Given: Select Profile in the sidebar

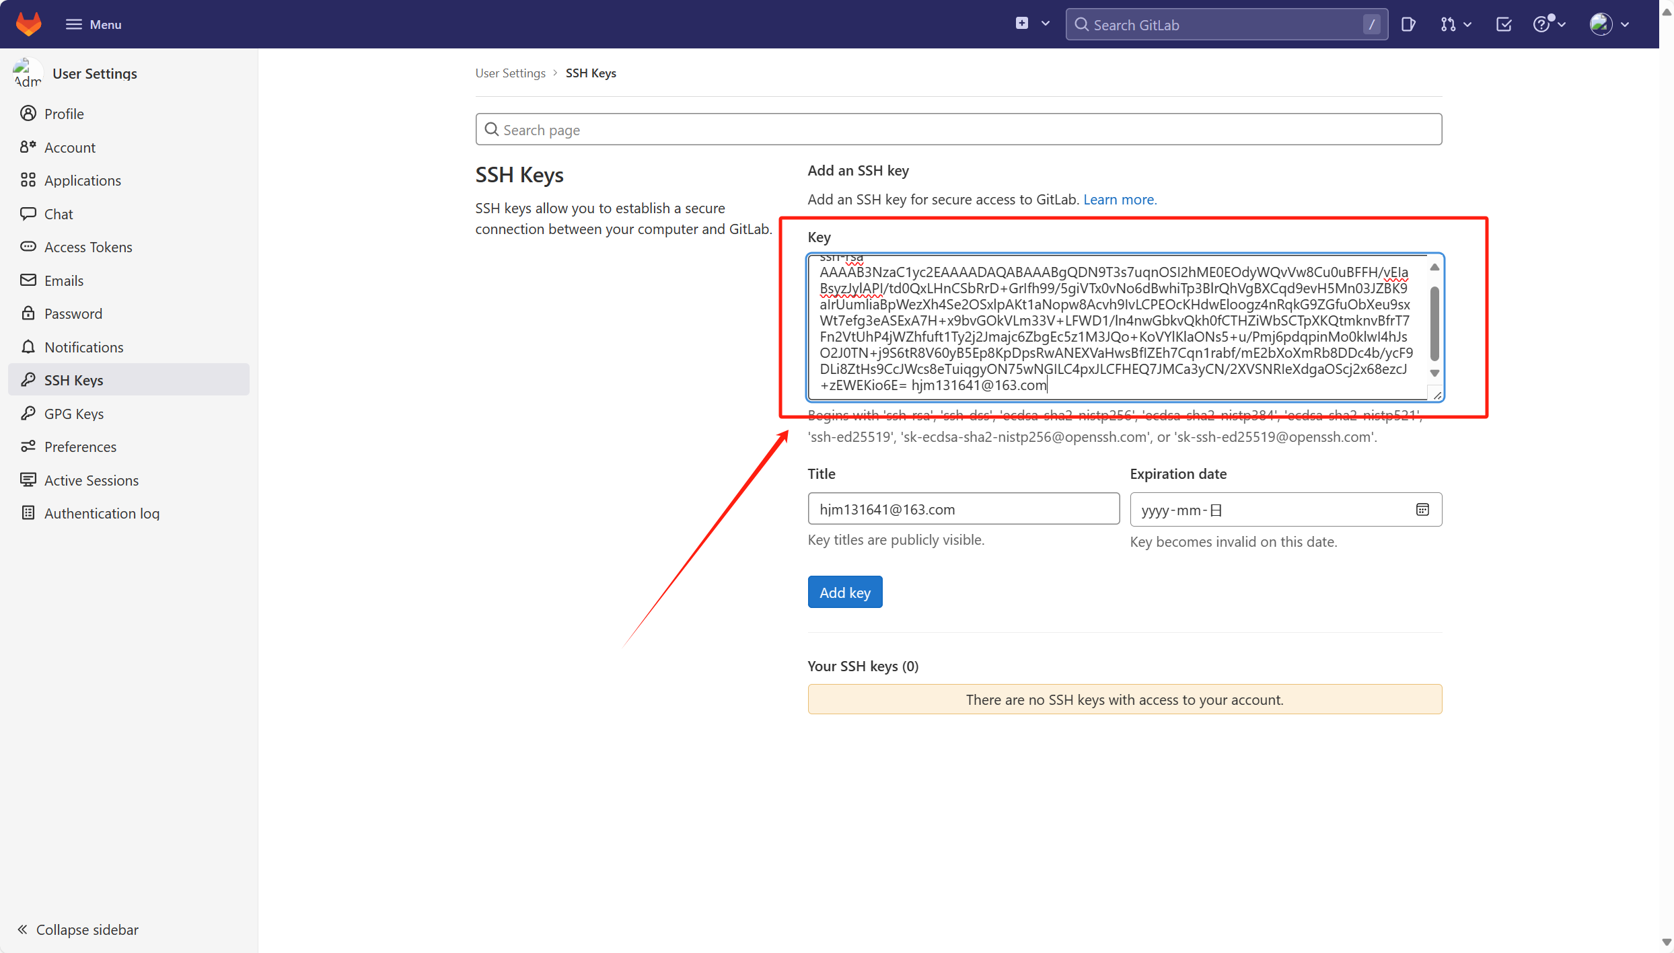Looking at the screenshot, I should tap(64, 114).
